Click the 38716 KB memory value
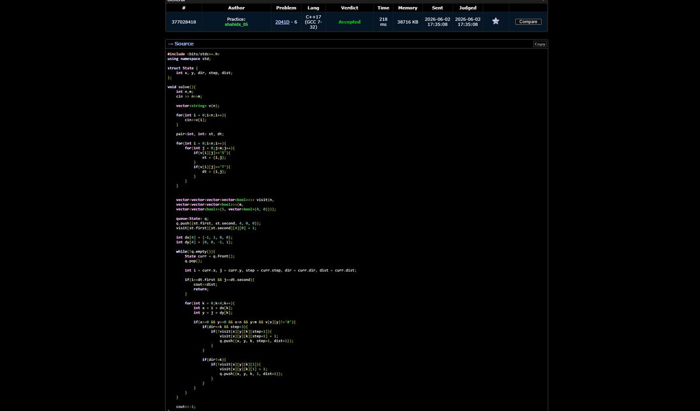Screen dimensions: 700x411 407,22
